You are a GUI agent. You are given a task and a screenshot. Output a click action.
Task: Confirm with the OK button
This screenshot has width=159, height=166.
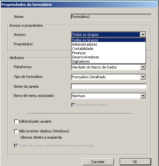click(x=135, y=162)
